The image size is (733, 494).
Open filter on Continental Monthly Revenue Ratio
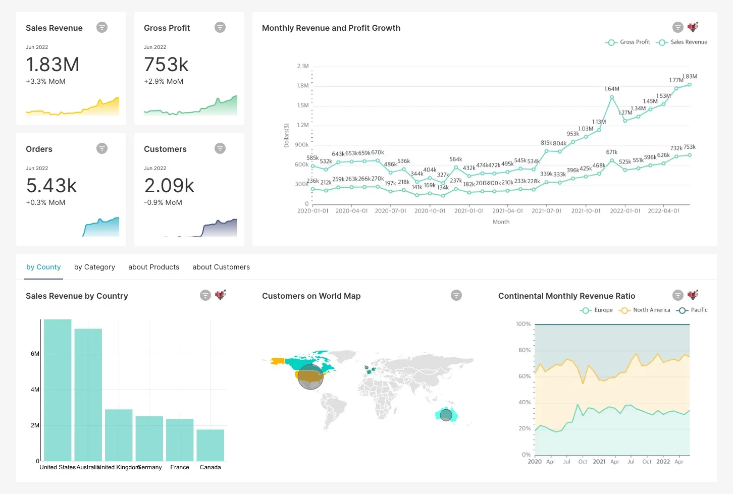(678, 295)
